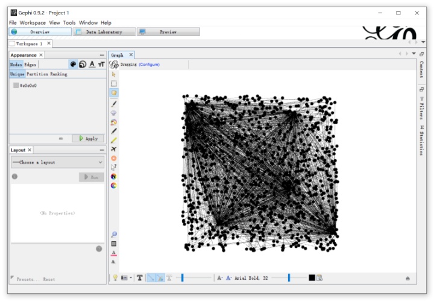Activate the drag hand tool
This screenshot has height=301, width=434.
(114, 92)
